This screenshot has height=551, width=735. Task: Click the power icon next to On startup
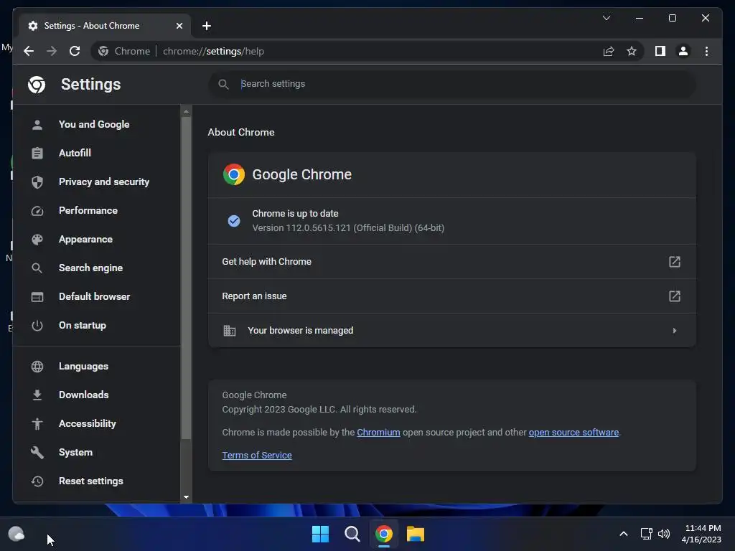37,325
